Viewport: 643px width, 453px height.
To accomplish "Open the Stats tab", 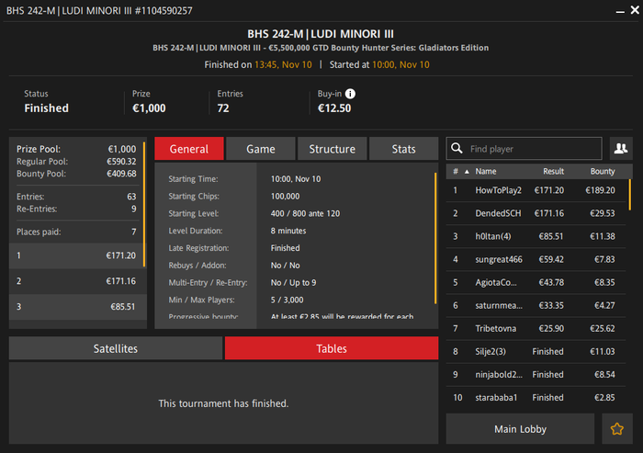I will (403, 149).
